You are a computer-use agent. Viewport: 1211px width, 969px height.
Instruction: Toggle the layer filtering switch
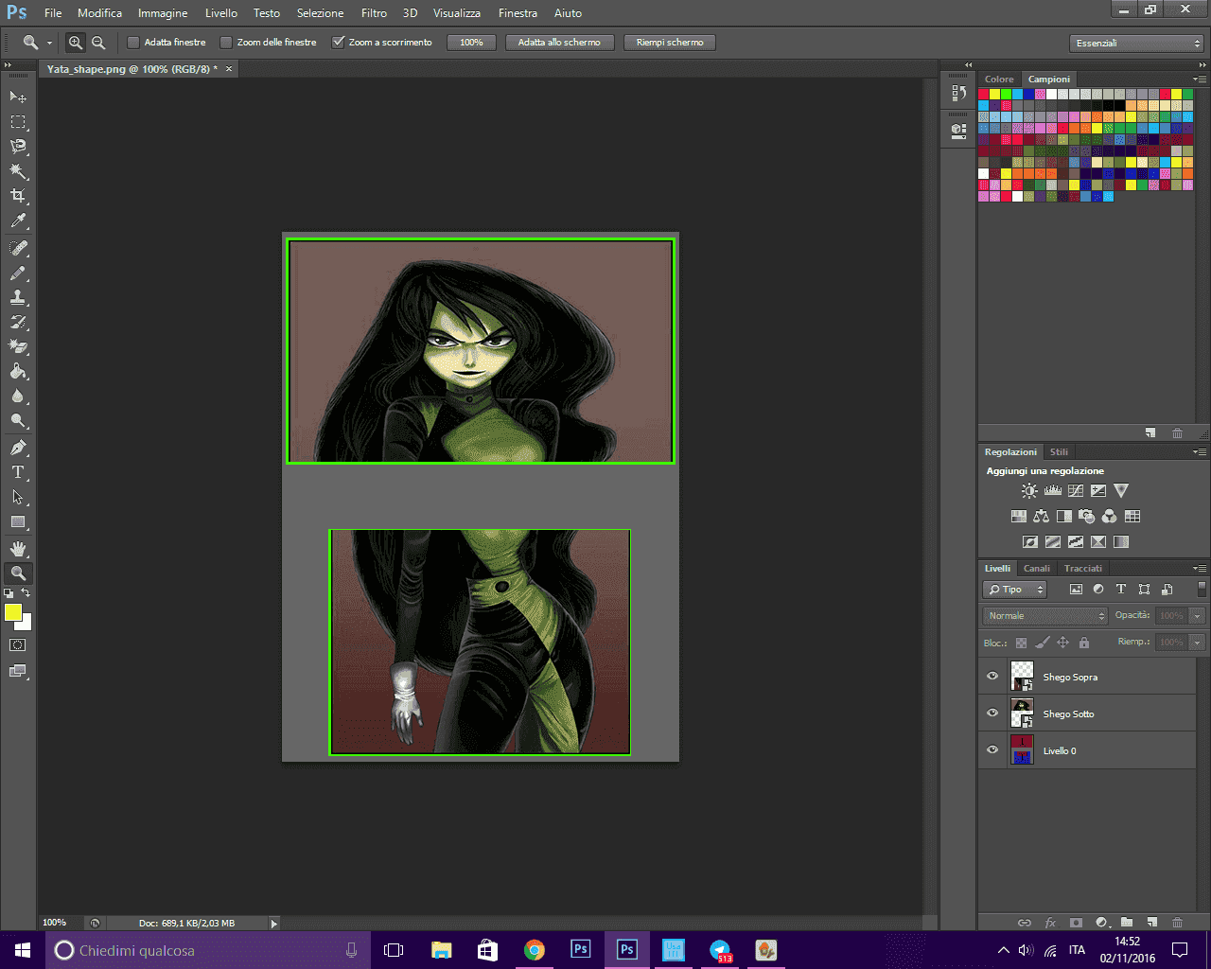click(x=1202, y=589)
